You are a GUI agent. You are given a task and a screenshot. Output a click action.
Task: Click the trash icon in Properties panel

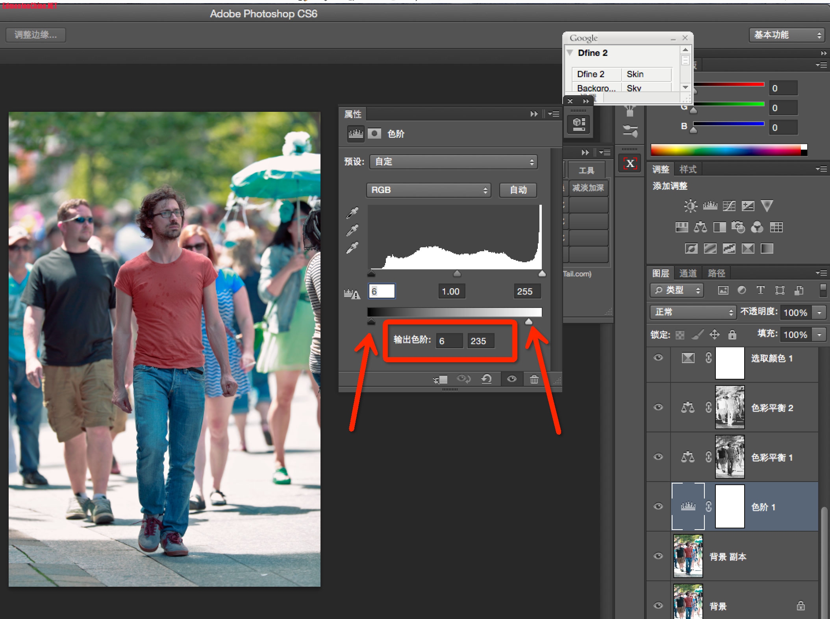534,379
